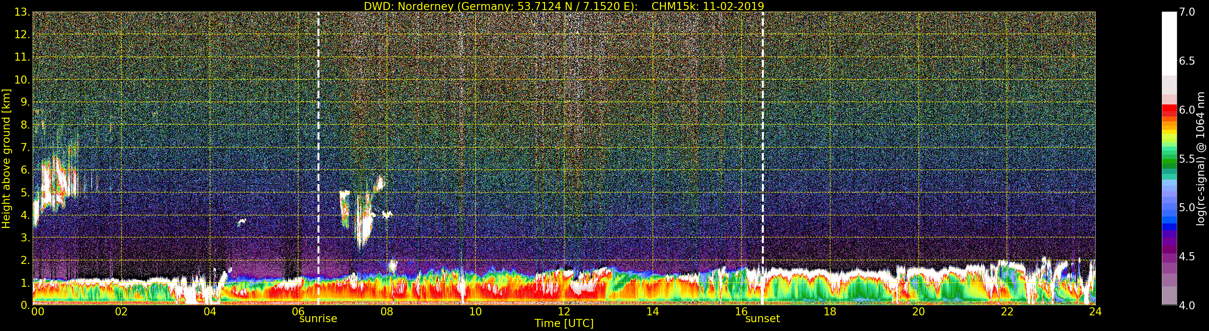Click the height axis tick '13.'
1209x331 pixels.
(x=22, y=12)
